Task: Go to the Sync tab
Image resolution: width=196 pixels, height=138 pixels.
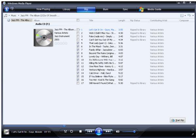Action: (125, 9)
